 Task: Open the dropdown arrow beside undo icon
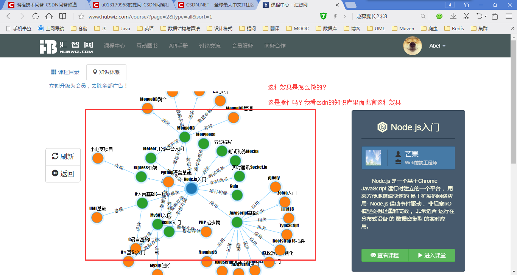tap(486, 17)
